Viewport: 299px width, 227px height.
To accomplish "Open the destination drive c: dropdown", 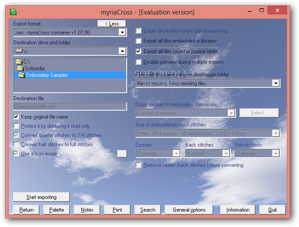I will [x=122, y=51].
